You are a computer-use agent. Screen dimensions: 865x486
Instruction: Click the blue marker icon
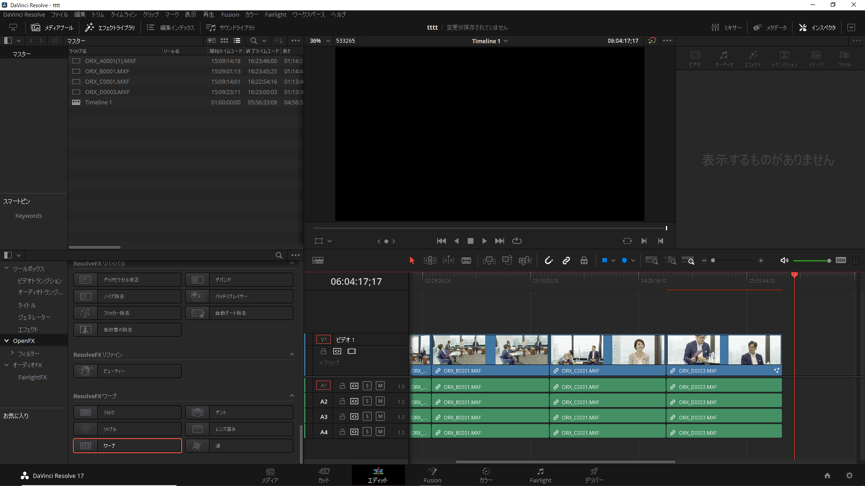[624, 261]
